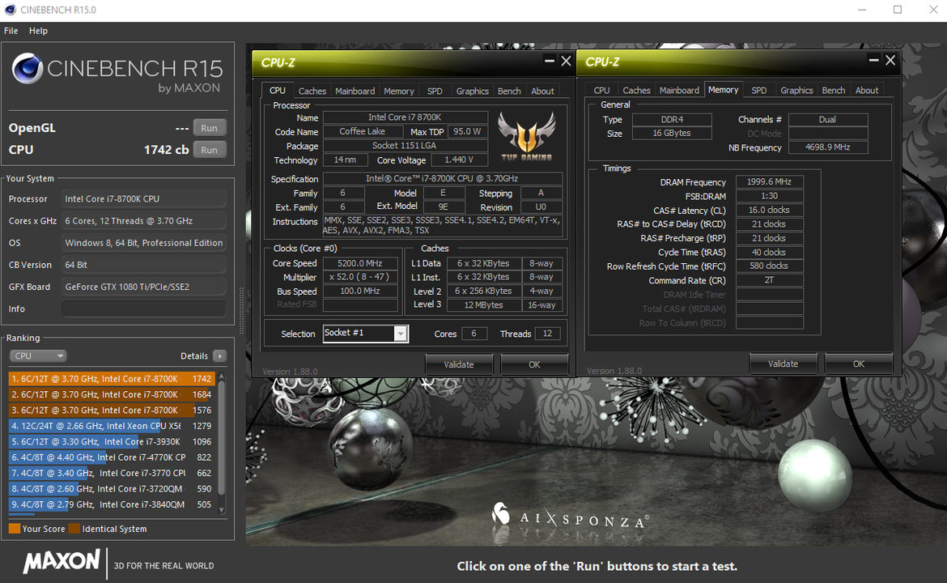Select ranking row Intel Core i7-3840QM

click(112, 504)
